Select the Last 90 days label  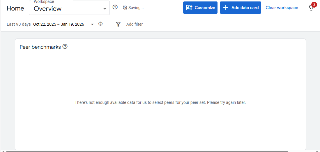coord(19,24)
